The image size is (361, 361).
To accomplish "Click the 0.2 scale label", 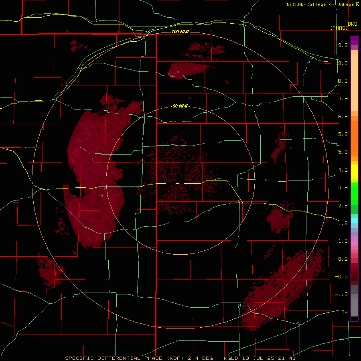I will 343,259.
